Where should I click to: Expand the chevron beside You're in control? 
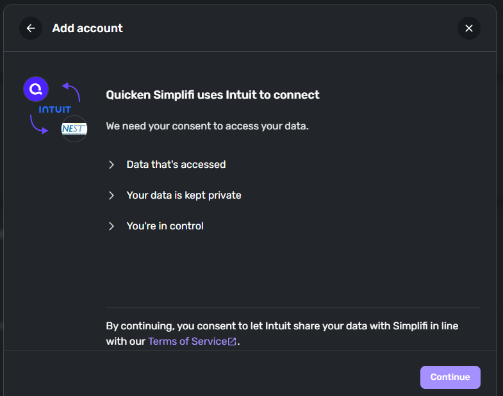pyautogui.click(x=111, y=226)
